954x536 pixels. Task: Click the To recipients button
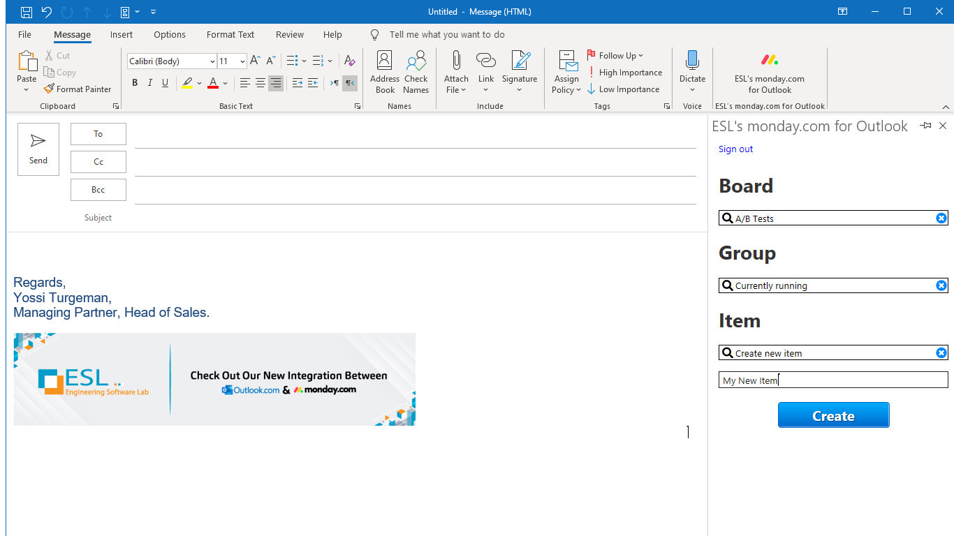[x=98, y=134]
